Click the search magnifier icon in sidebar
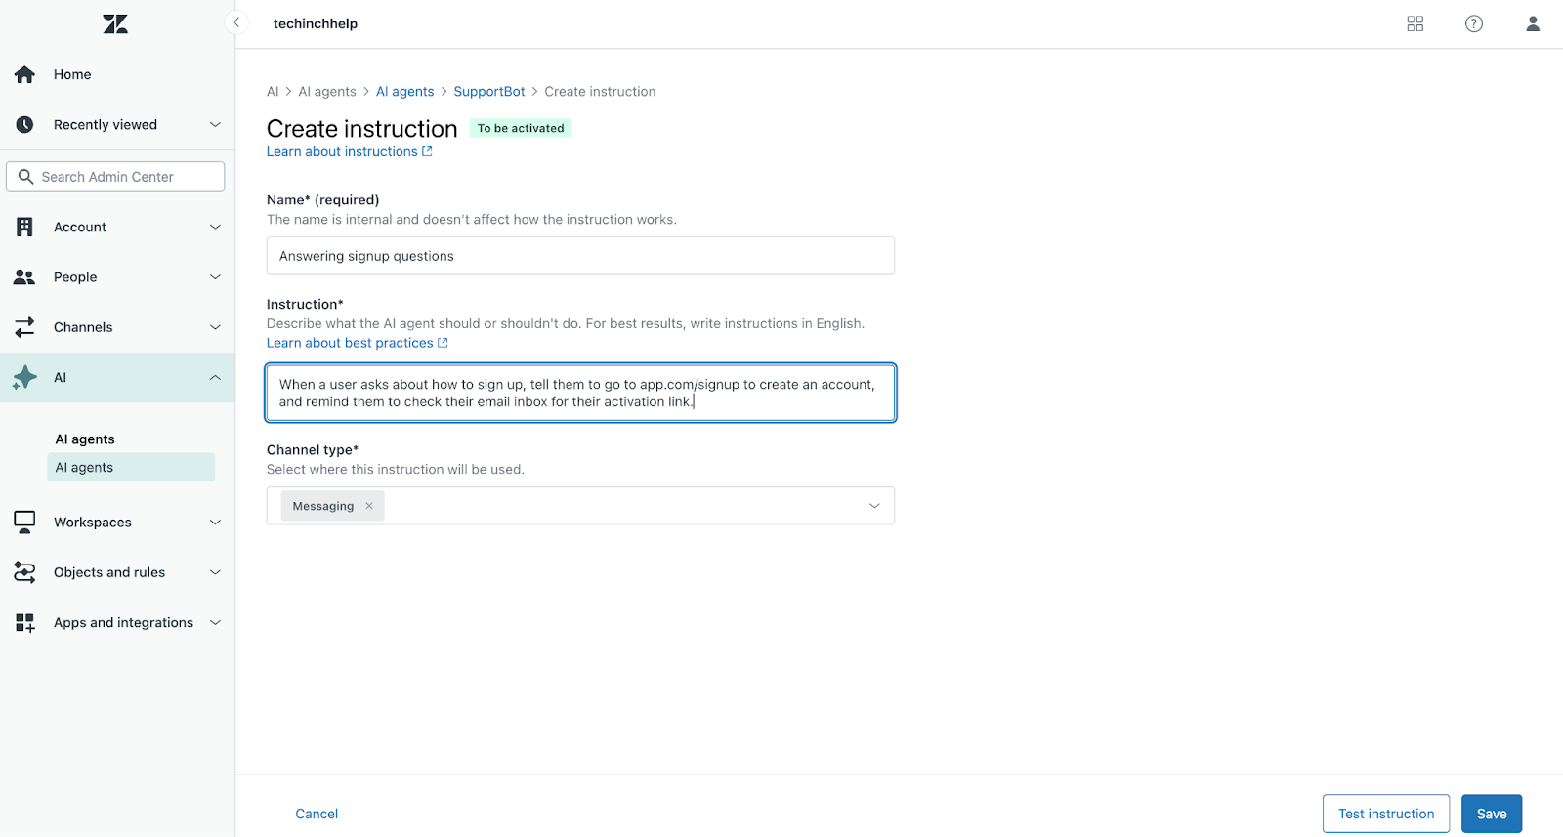The width and height of the screenshot is (1563, 837). tap(26, 177)
